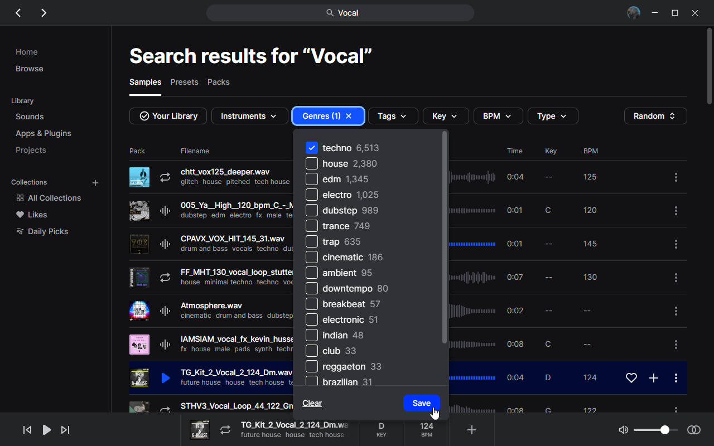
Task: Skip to next track in player bar
Action: [65, 430]
